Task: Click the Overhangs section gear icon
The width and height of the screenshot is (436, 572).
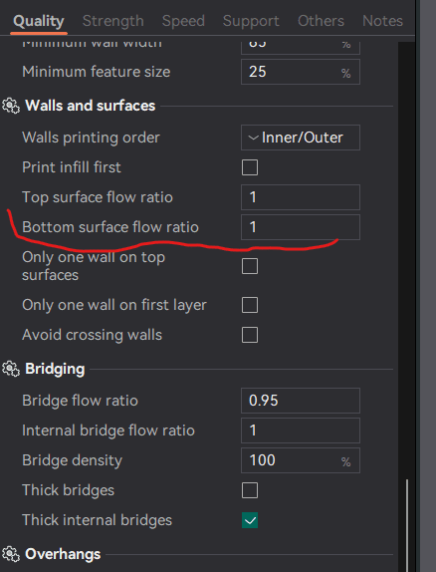Action: coord(11,554)
